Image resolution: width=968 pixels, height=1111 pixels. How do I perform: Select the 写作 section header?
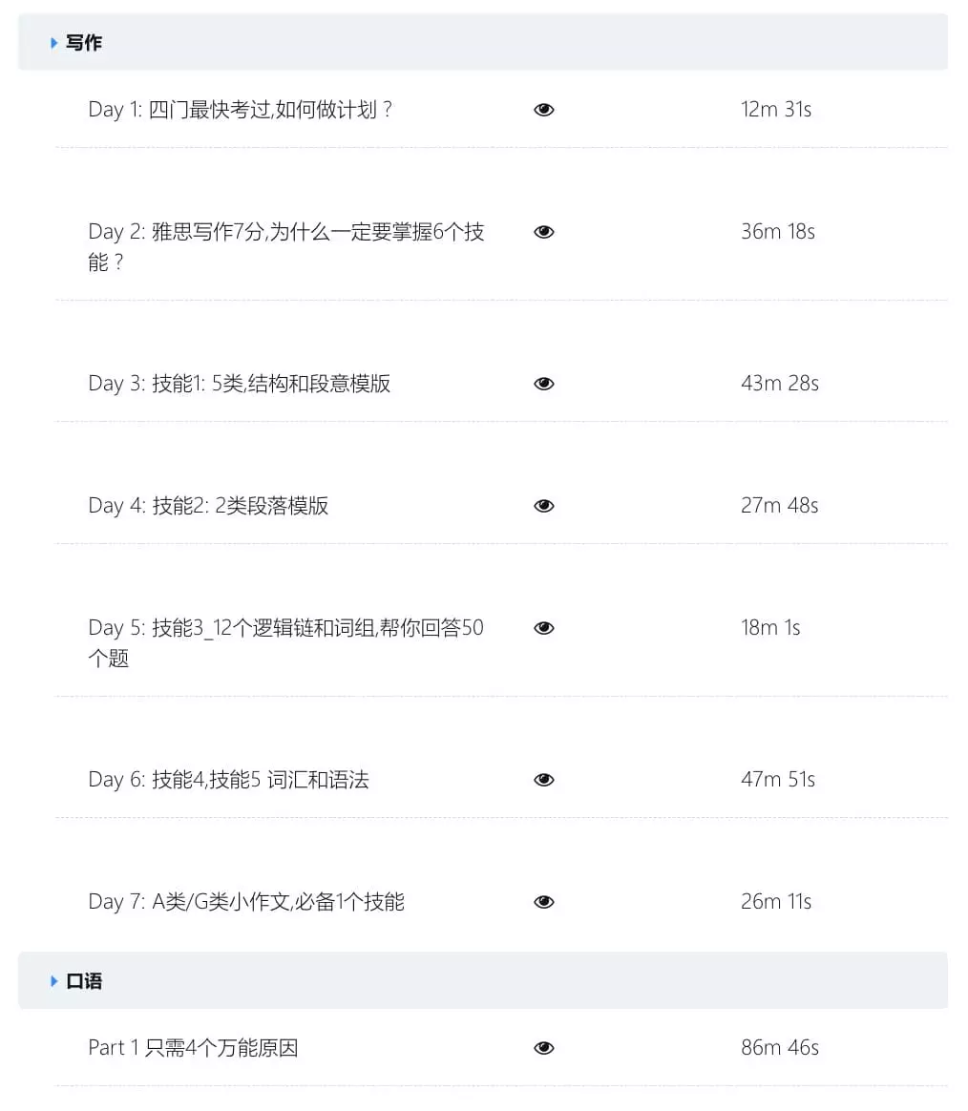84,43
